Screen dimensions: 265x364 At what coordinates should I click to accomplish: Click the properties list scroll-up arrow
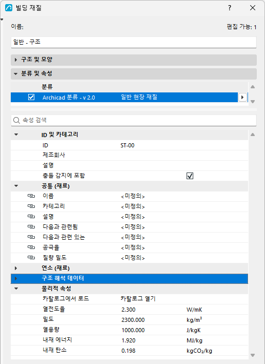click(x=253, y=135)
